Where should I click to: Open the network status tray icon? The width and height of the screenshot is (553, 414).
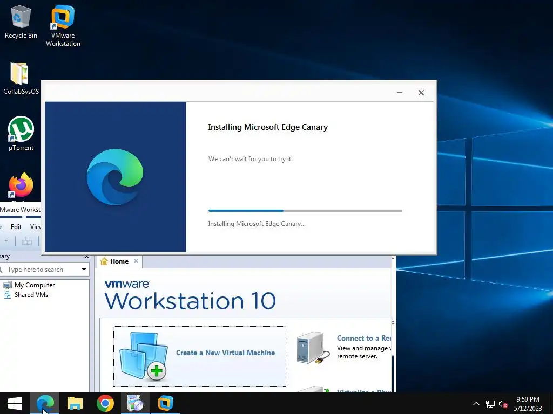coord(490,404)
